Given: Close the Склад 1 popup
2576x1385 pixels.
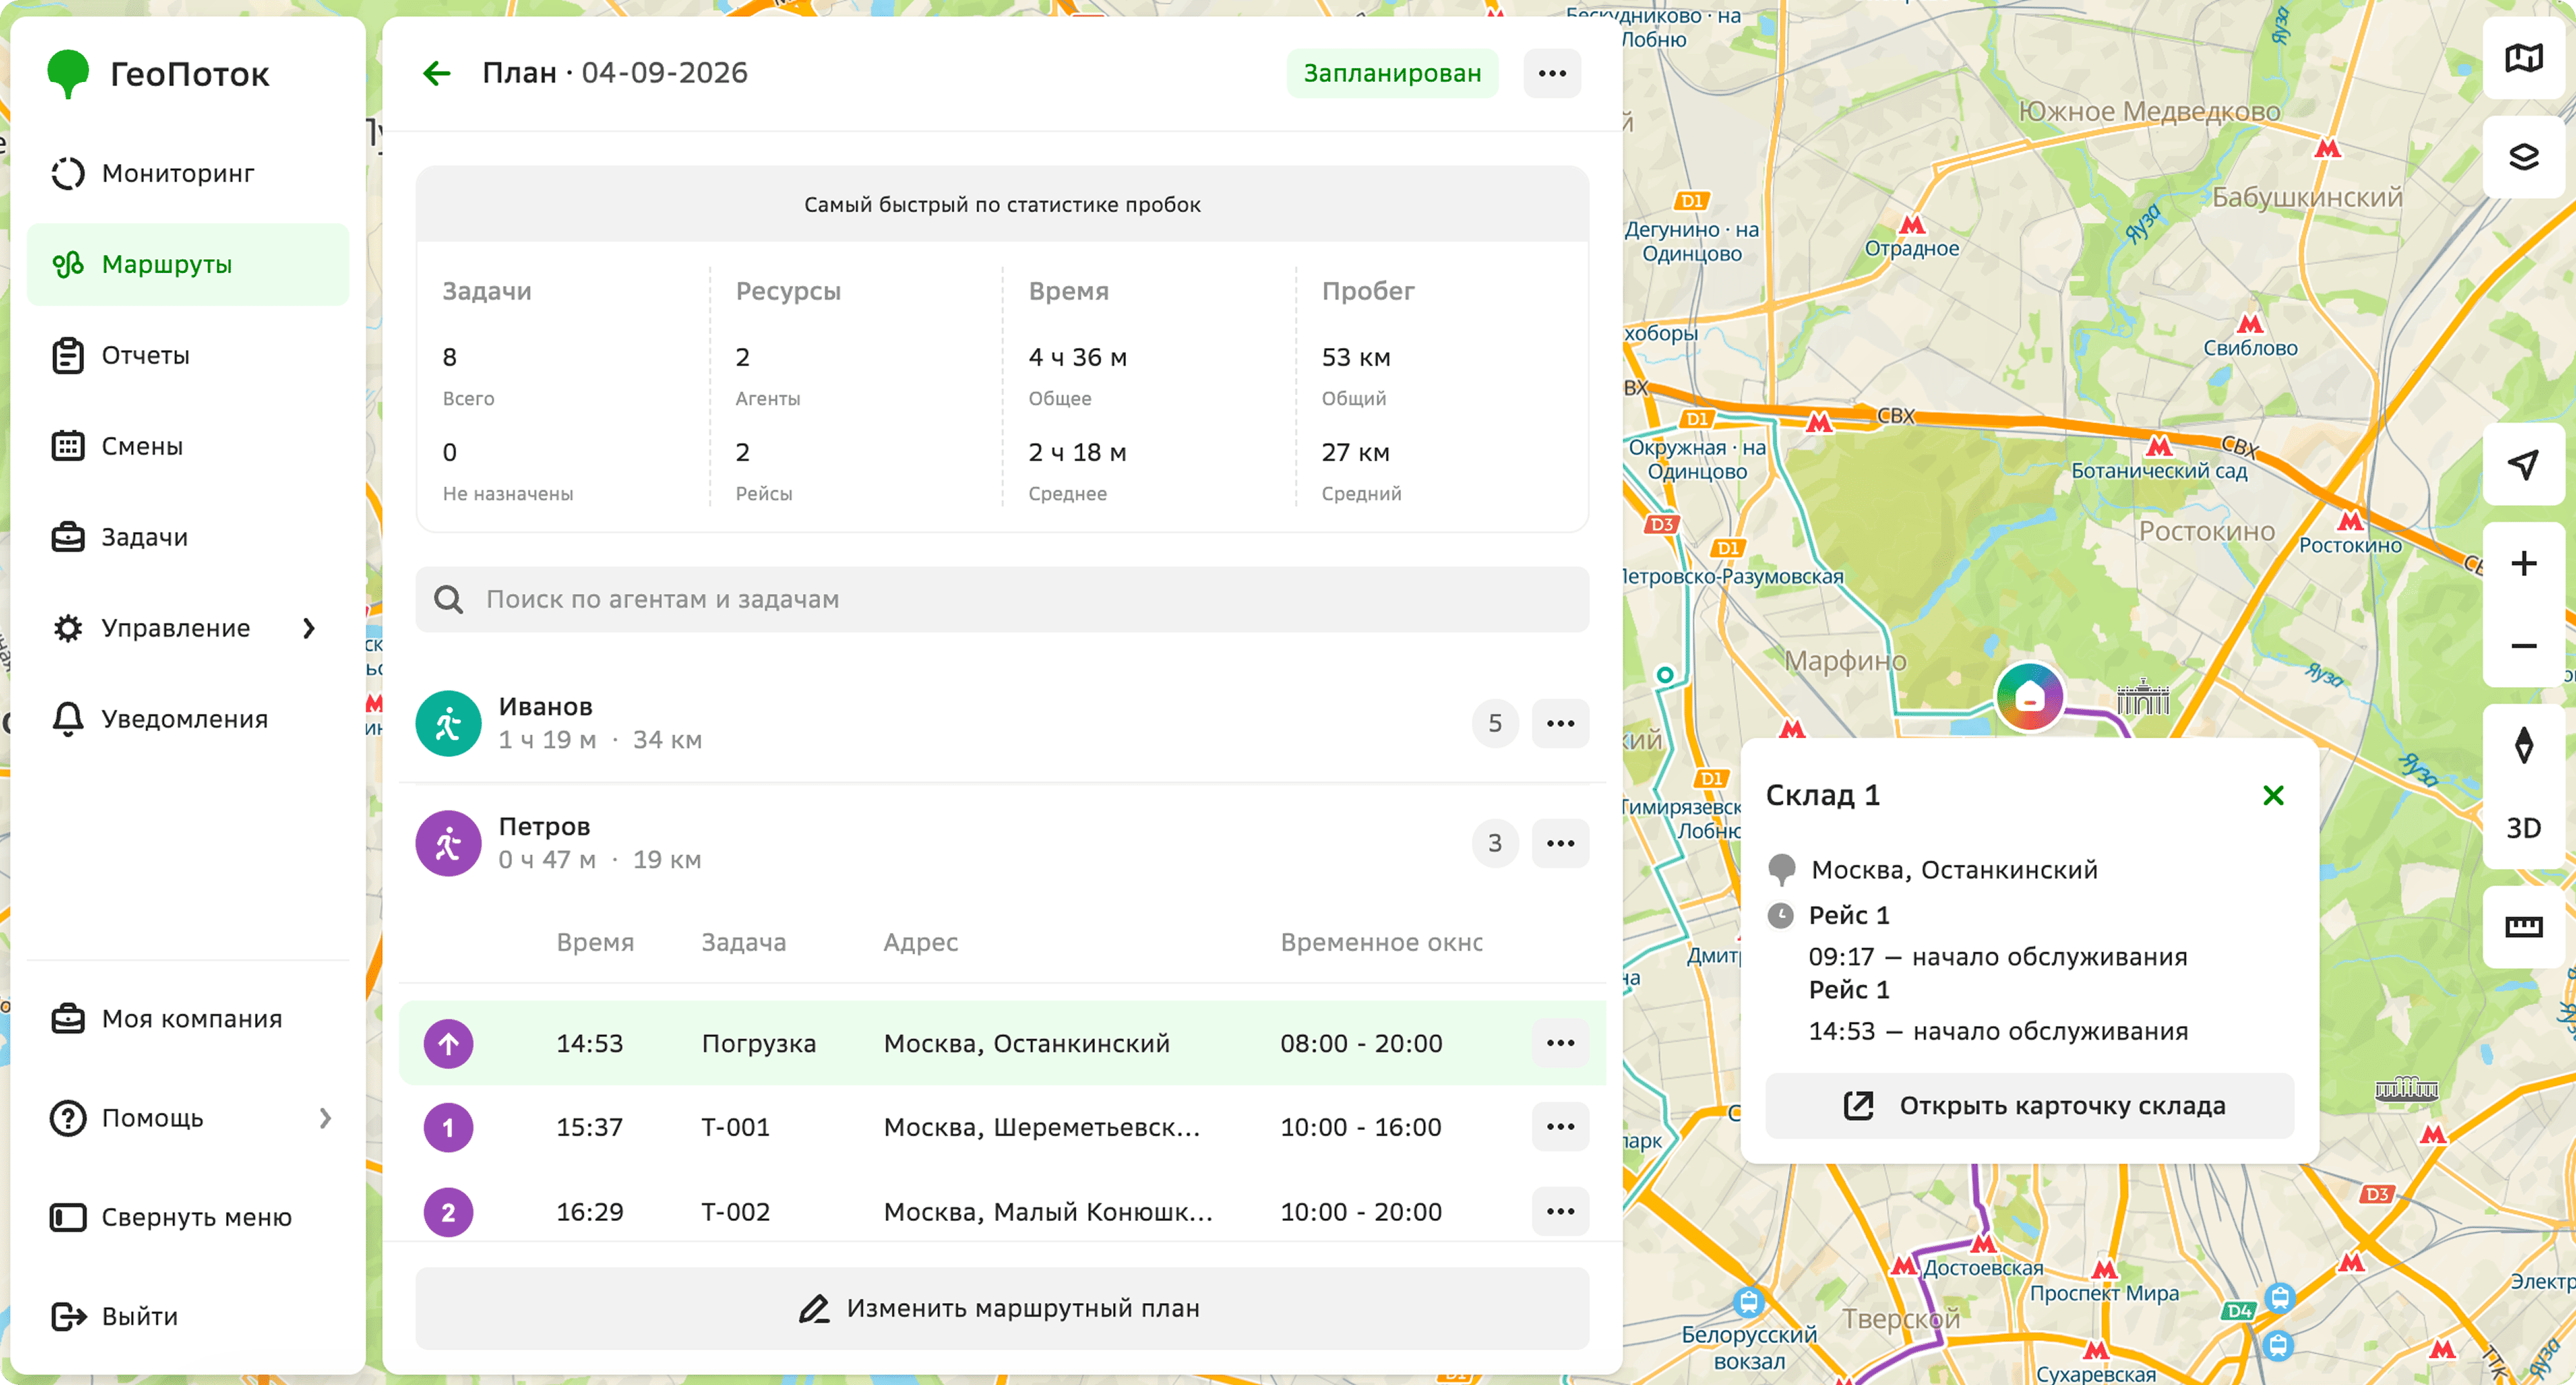Looking at the screenshot, I should click(x=2273, y=795).
